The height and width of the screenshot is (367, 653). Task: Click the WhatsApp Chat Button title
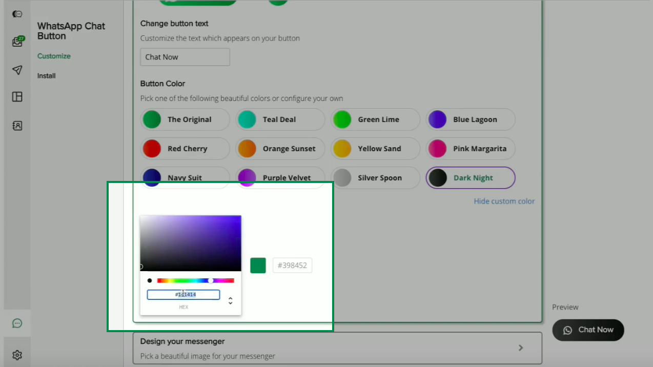point(71,31)
